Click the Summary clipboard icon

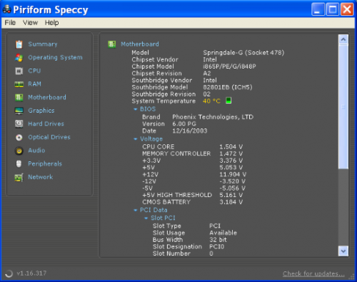pyautogui.click(x=19, y=44)
